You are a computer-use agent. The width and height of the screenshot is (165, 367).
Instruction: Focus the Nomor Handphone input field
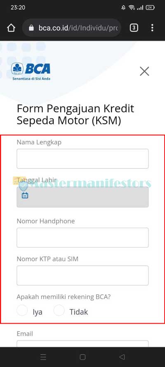82,237
